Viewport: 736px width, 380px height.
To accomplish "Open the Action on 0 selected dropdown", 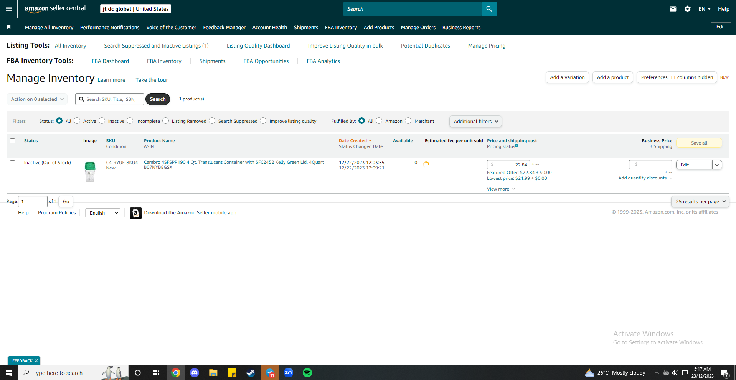I will coord(37,99).
